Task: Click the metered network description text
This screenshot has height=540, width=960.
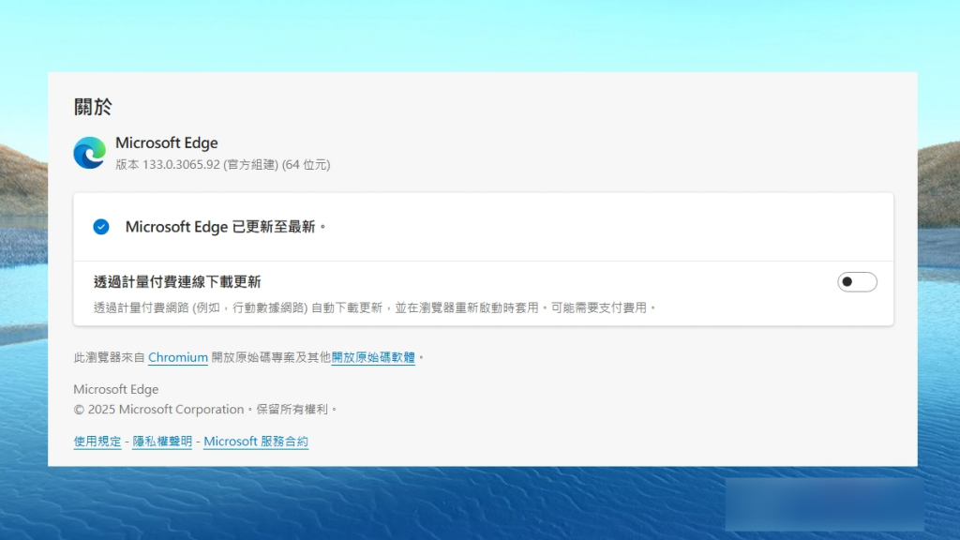Action: (x=374, y=307)
